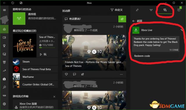The image size is (186, 110).
Task: Open the hamburger menu in sidebar
Action: click(x=4, y=10)
